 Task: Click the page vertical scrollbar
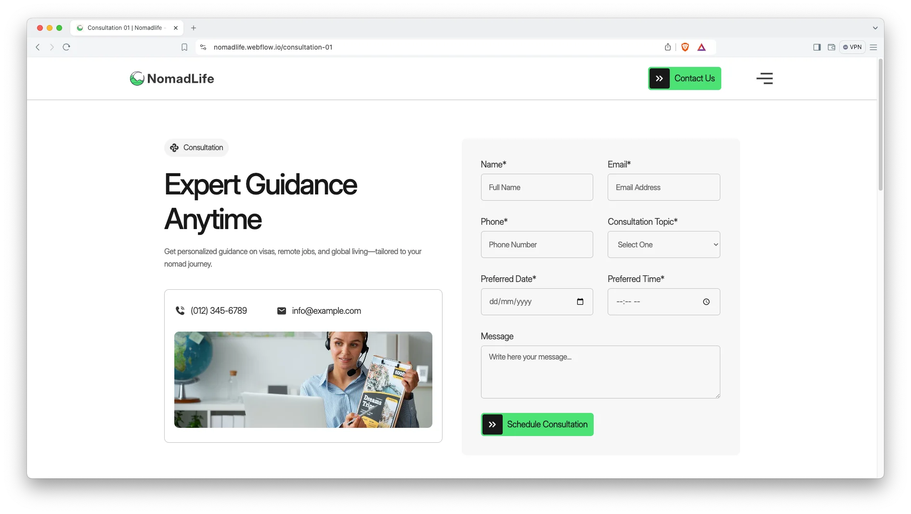click(880, 125)
